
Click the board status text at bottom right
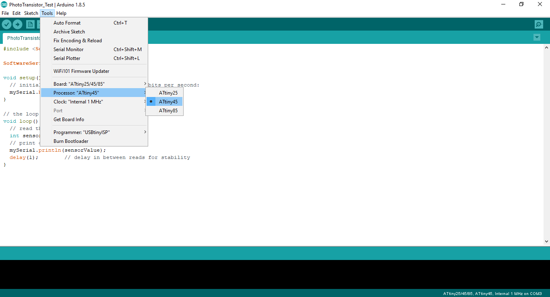492,294
